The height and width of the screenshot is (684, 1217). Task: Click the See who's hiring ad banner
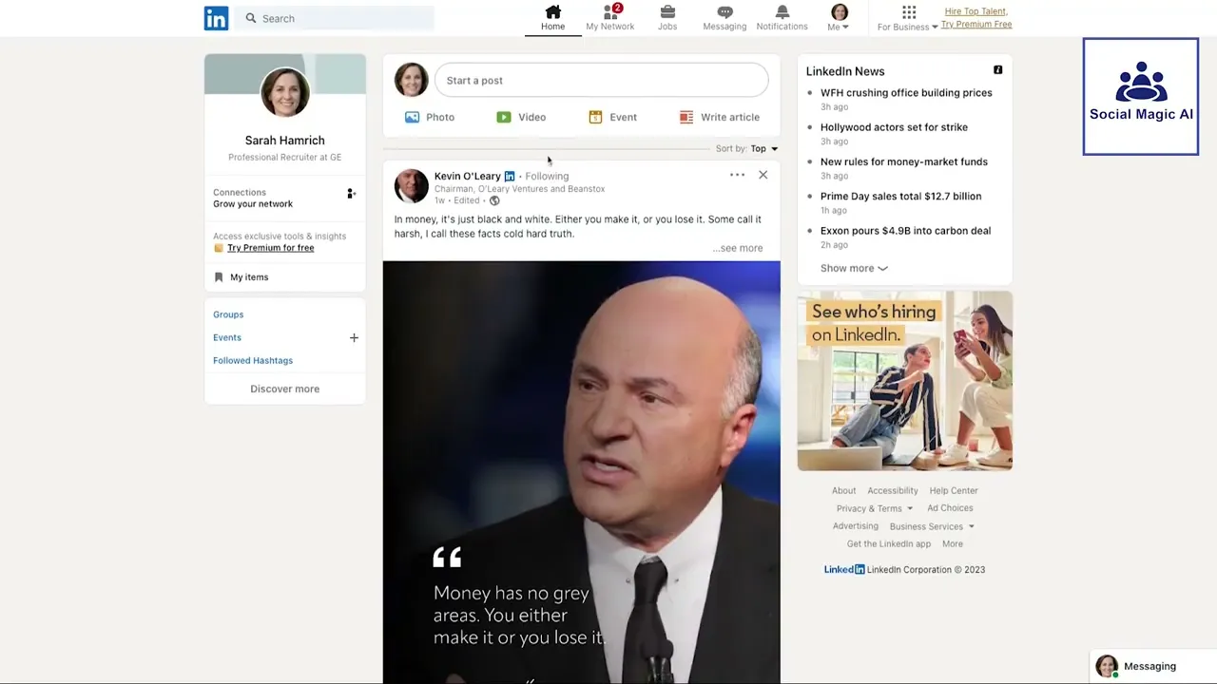(x=905, y=381)
